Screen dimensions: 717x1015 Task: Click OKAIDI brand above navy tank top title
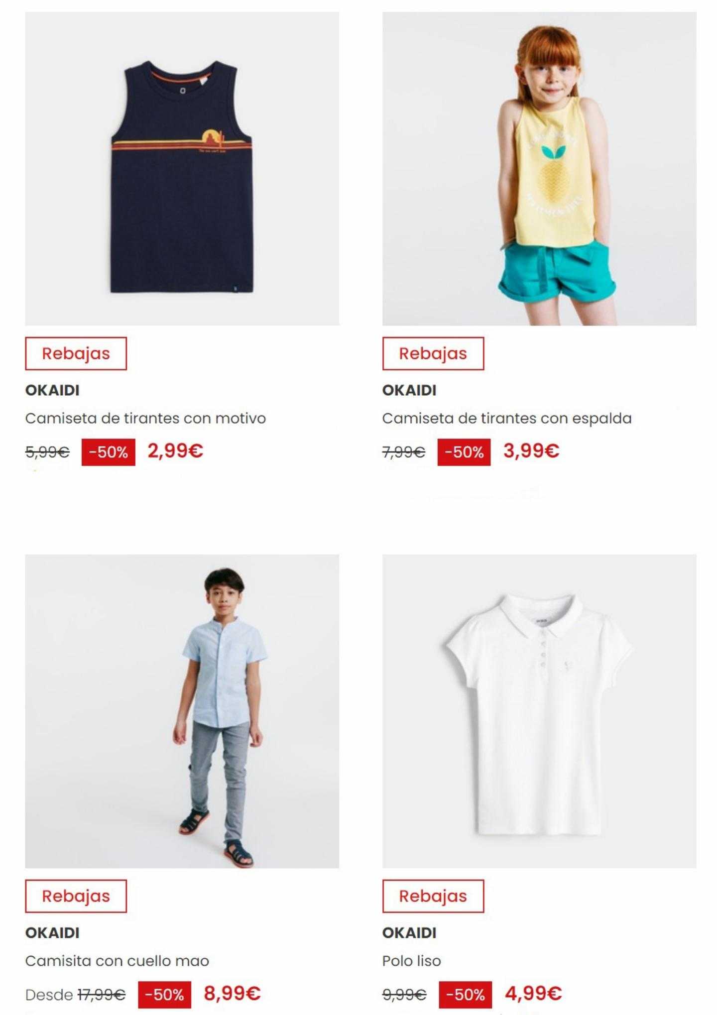[x=52, y=390]
